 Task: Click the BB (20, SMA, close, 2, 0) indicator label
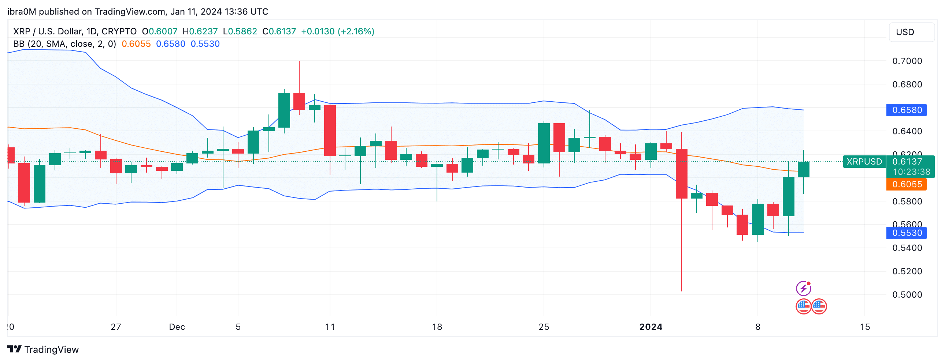[x=64, y=44]
